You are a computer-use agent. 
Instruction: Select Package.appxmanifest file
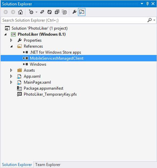44,88
